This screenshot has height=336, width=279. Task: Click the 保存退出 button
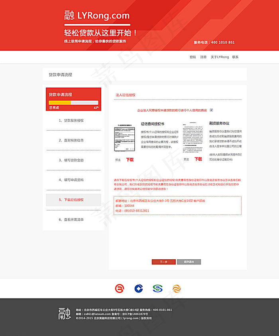pos(189,262)
